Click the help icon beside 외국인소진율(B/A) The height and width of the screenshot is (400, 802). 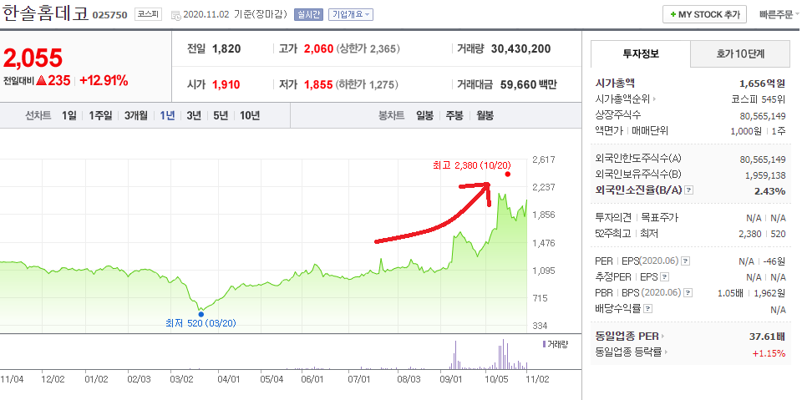[x=689, y=190]
